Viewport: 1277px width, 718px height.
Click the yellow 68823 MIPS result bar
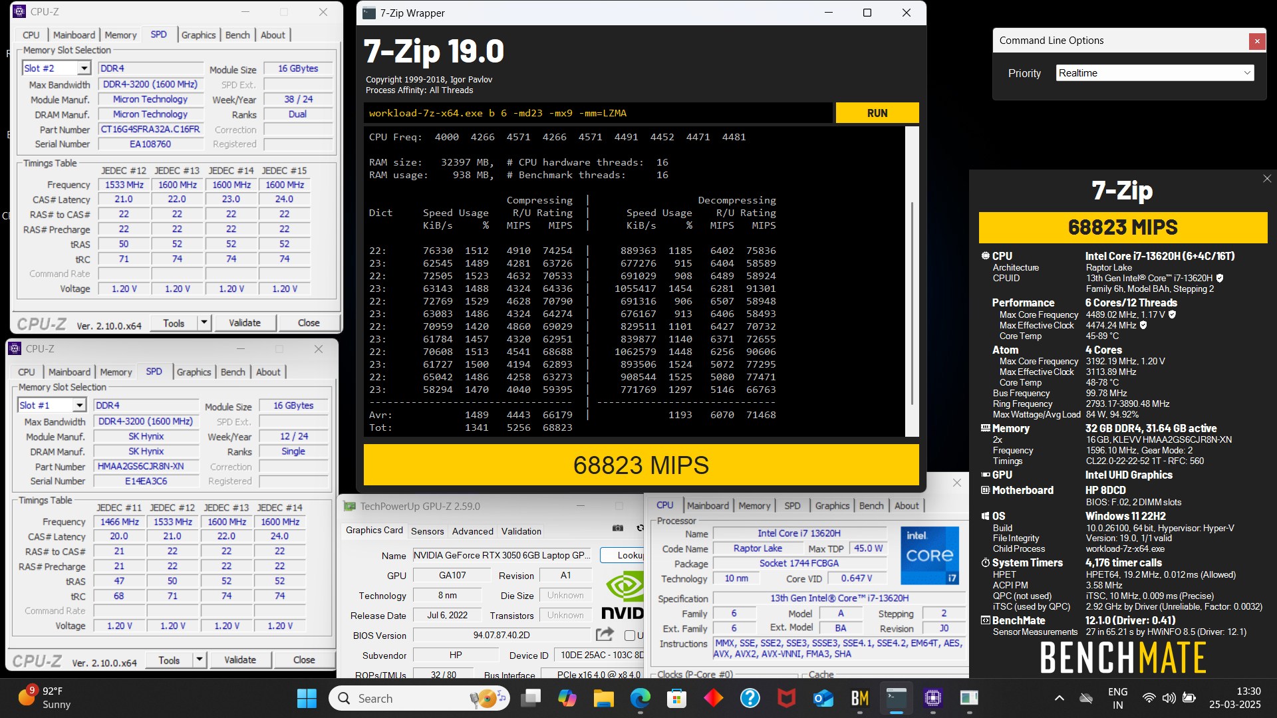point(641,465)
